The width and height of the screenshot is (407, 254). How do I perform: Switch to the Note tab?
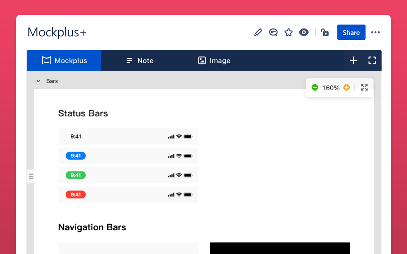[x=139, y=61]
